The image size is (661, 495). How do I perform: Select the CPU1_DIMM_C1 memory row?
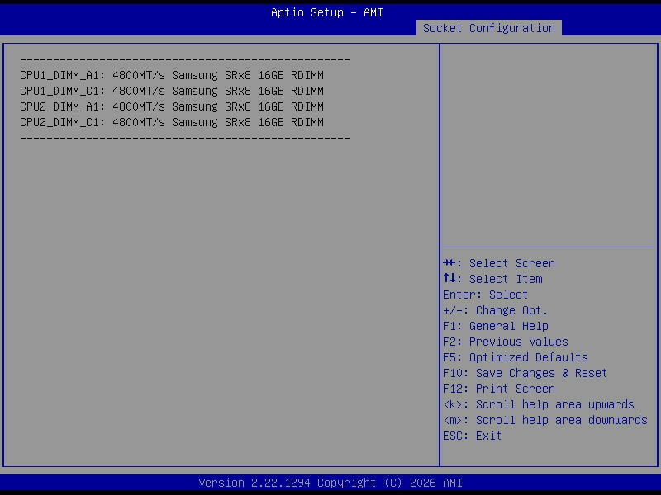pyautogui.click(x=172, y=91)
